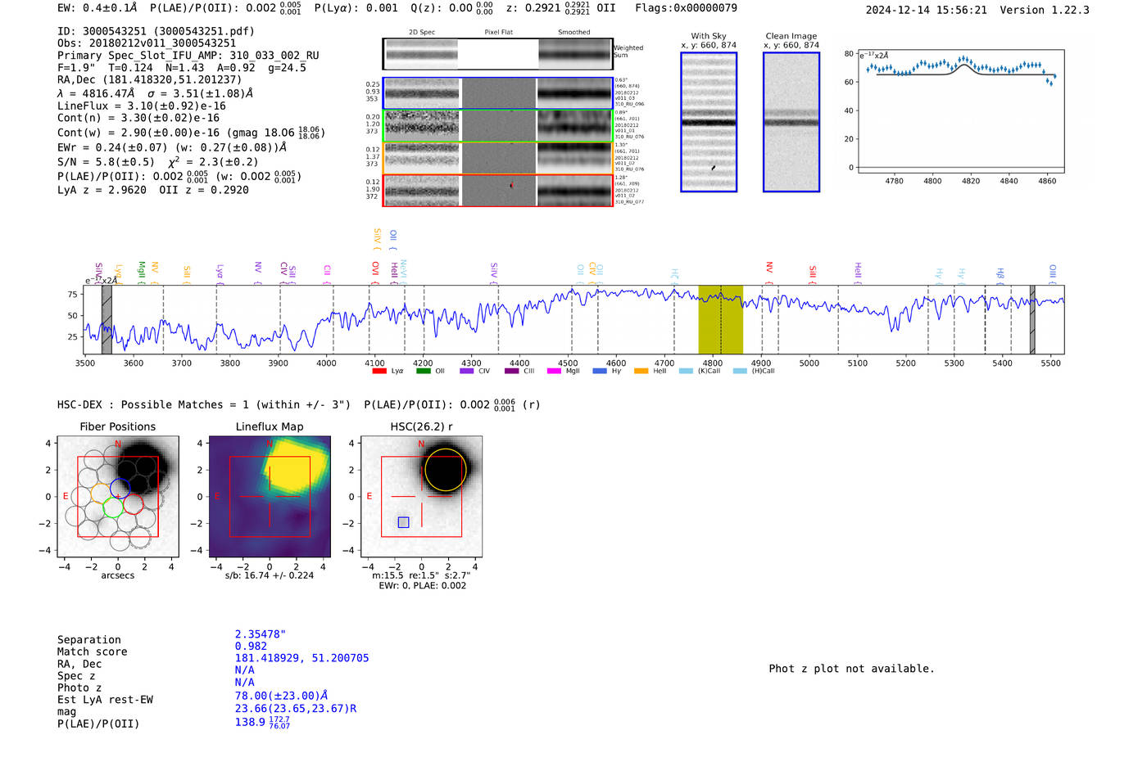The image size is (1147, 780).
Task: Select the green-bordered fiber spectrum row
Action: (x=497, y=126)
